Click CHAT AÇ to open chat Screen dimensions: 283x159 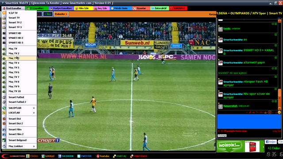(x=120, y=156)
